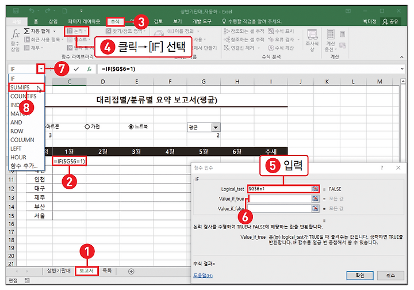Open the 보기 (View) ribbon tab
Viewport: 414px width, 290px height.
click(178, 21)
